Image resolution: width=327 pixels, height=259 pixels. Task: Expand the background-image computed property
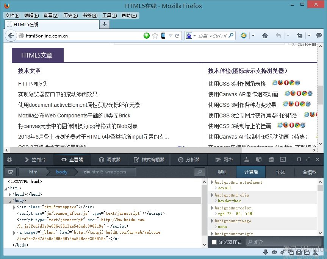tap(212, 221)
